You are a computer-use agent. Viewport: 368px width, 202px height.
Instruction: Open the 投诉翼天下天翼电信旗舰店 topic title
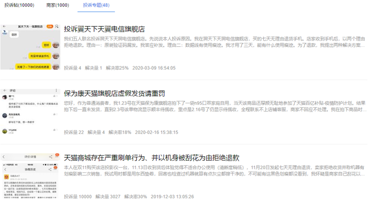pyautogui.click(x=104, y=29)
